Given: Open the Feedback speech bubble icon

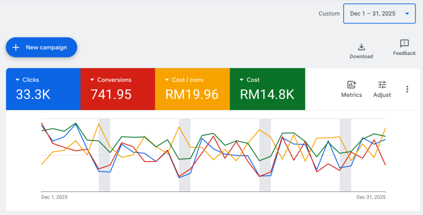Looking at the screenshot, I should 404,44.
